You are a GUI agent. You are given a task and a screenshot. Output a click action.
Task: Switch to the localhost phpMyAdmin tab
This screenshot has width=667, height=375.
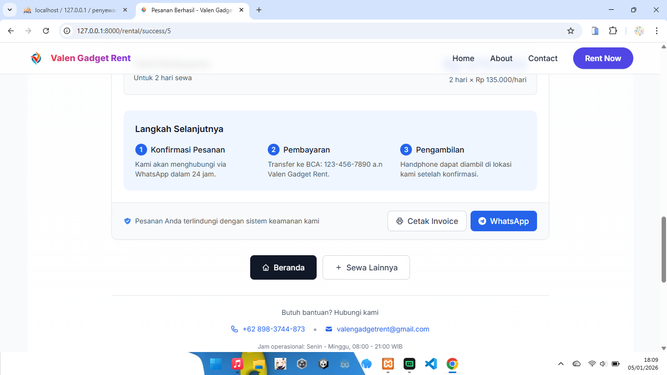[x=74, y=10]
